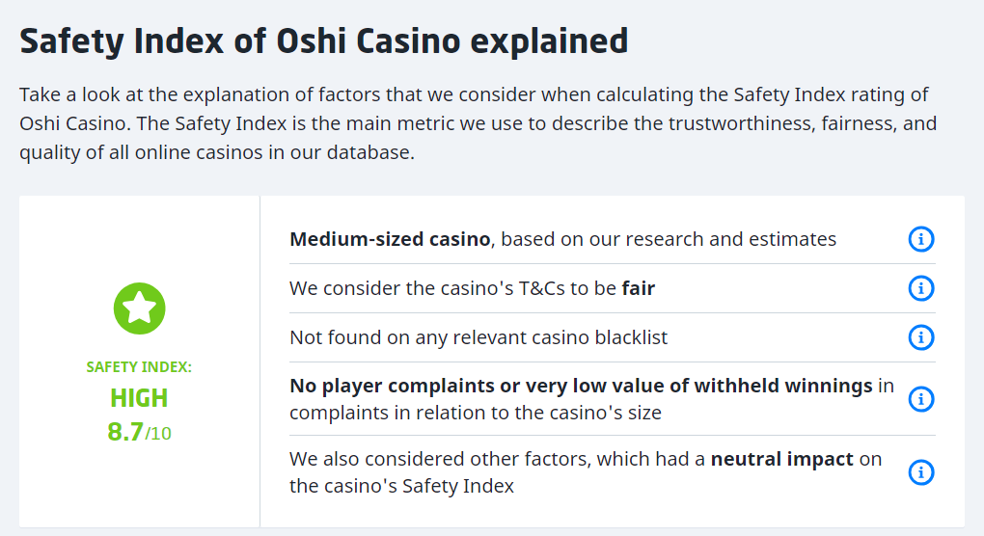Expand 'Not found on any relevant casino blacklist' row
This screenshot has width=984, height=536.
pyautogui.click(x=478, y=337)
